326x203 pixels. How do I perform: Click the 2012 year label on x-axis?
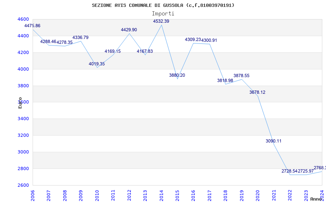(129, 196)
